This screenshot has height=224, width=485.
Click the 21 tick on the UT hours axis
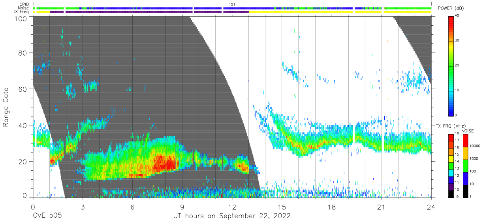[x=382, y=207]
